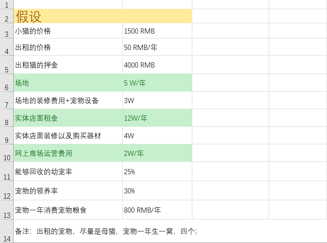Select the 800 RMB/年 value cell
327x243 pixels.
coord(142,210)
